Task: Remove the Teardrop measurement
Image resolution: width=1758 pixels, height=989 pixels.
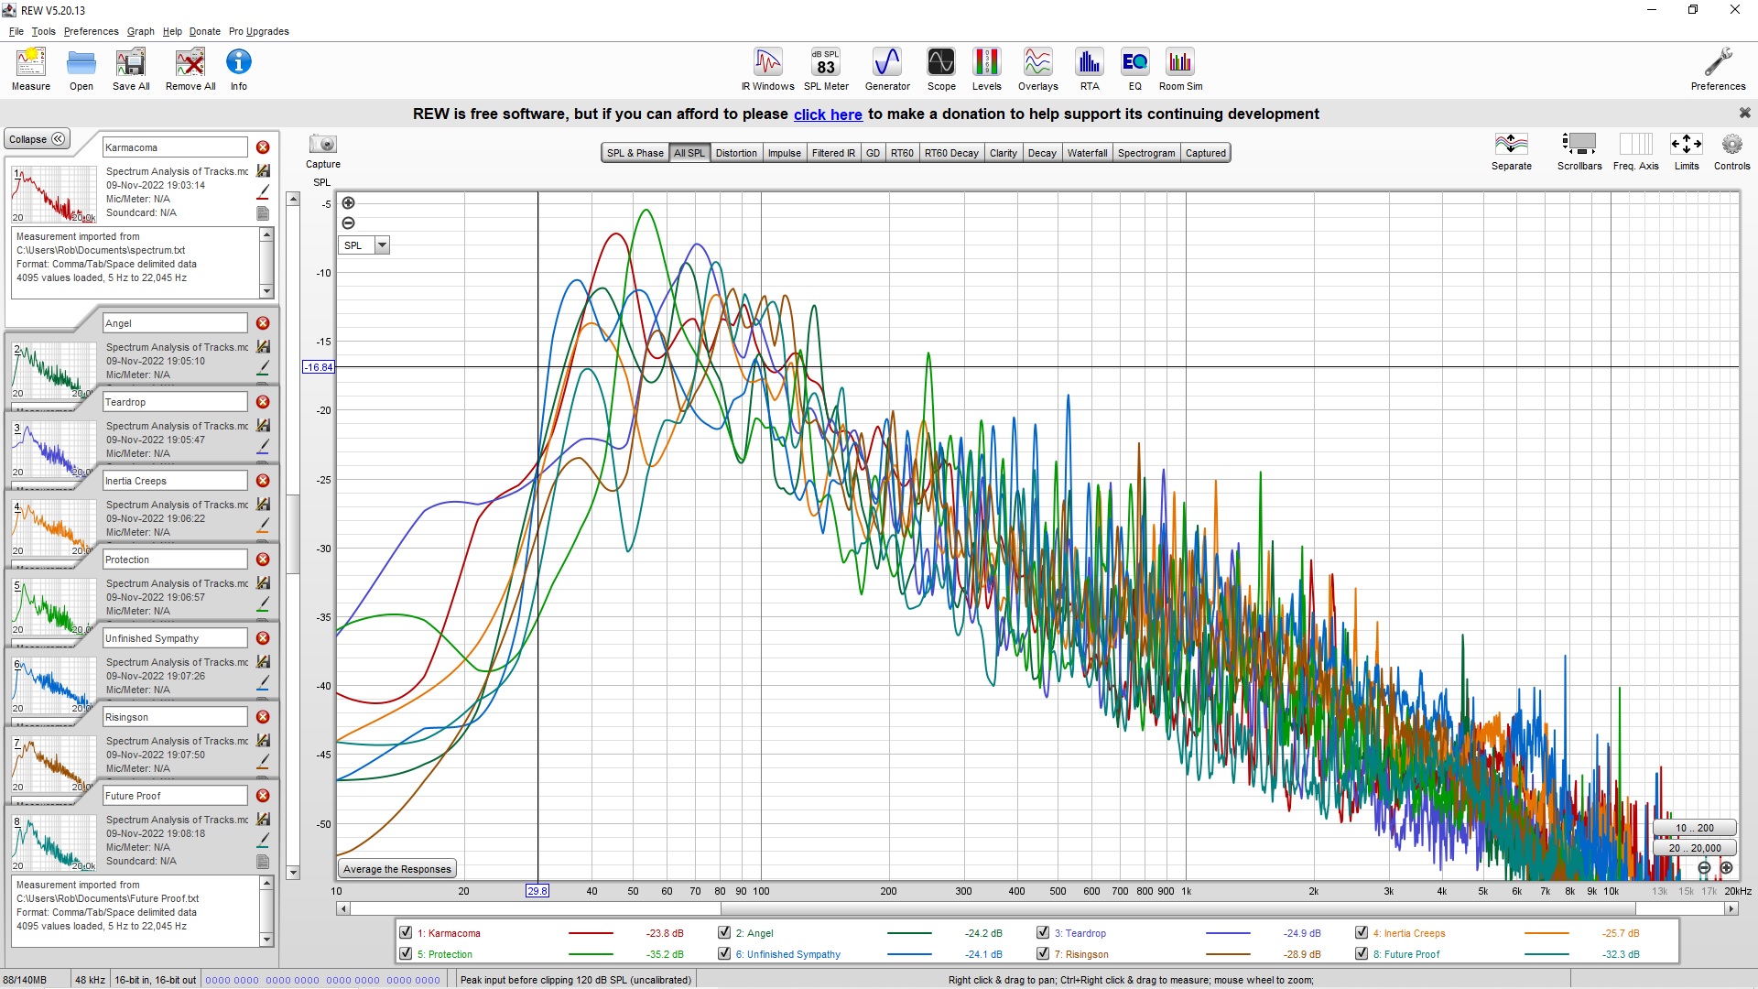Action: pyautogui.click(x=263, y=402)
